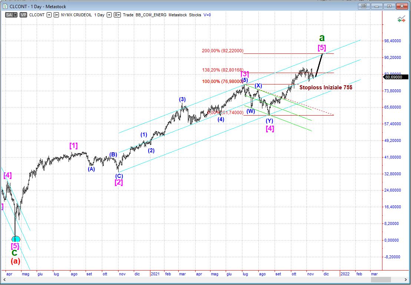Screen dimensions: 411x285
Task: Open the SA dropdown button
Action: [x=11, y=15]
